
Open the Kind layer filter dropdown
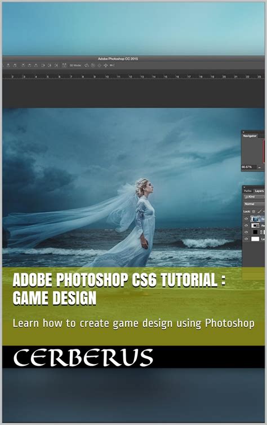(253, 197)
